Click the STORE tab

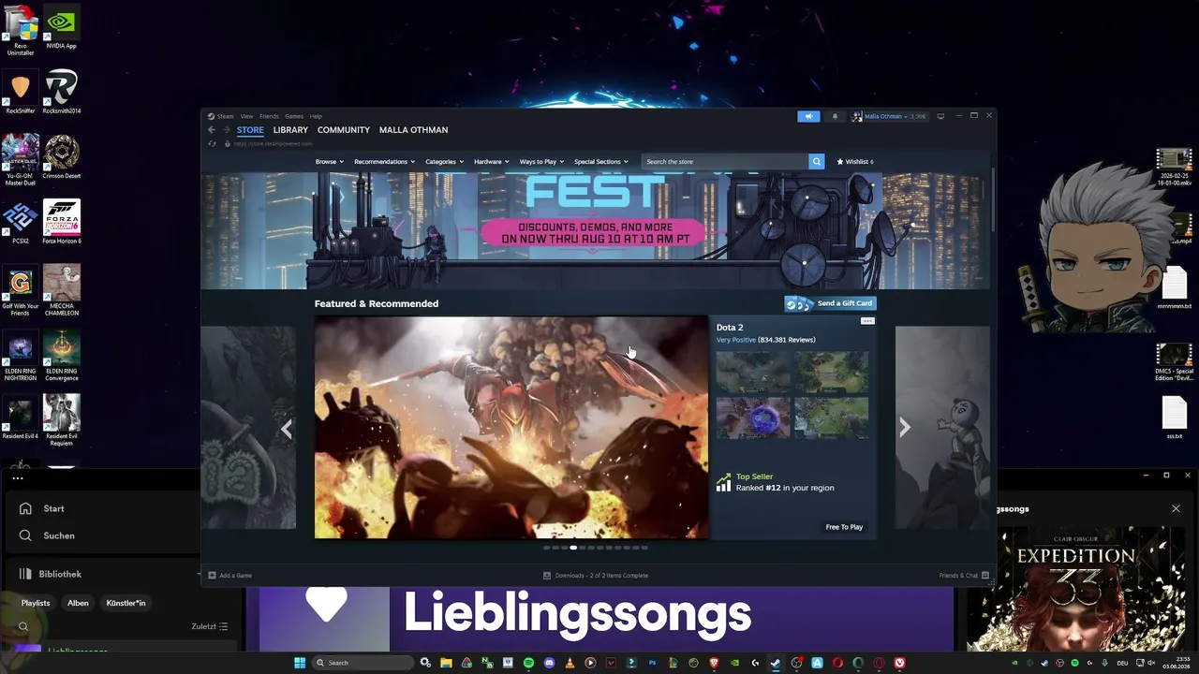click(x=250, y=130)
